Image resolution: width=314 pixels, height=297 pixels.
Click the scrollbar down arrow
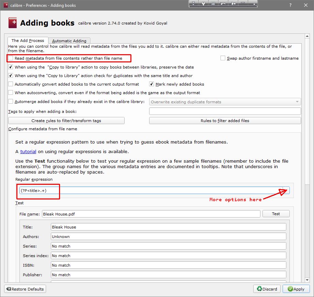coord(307,280)
